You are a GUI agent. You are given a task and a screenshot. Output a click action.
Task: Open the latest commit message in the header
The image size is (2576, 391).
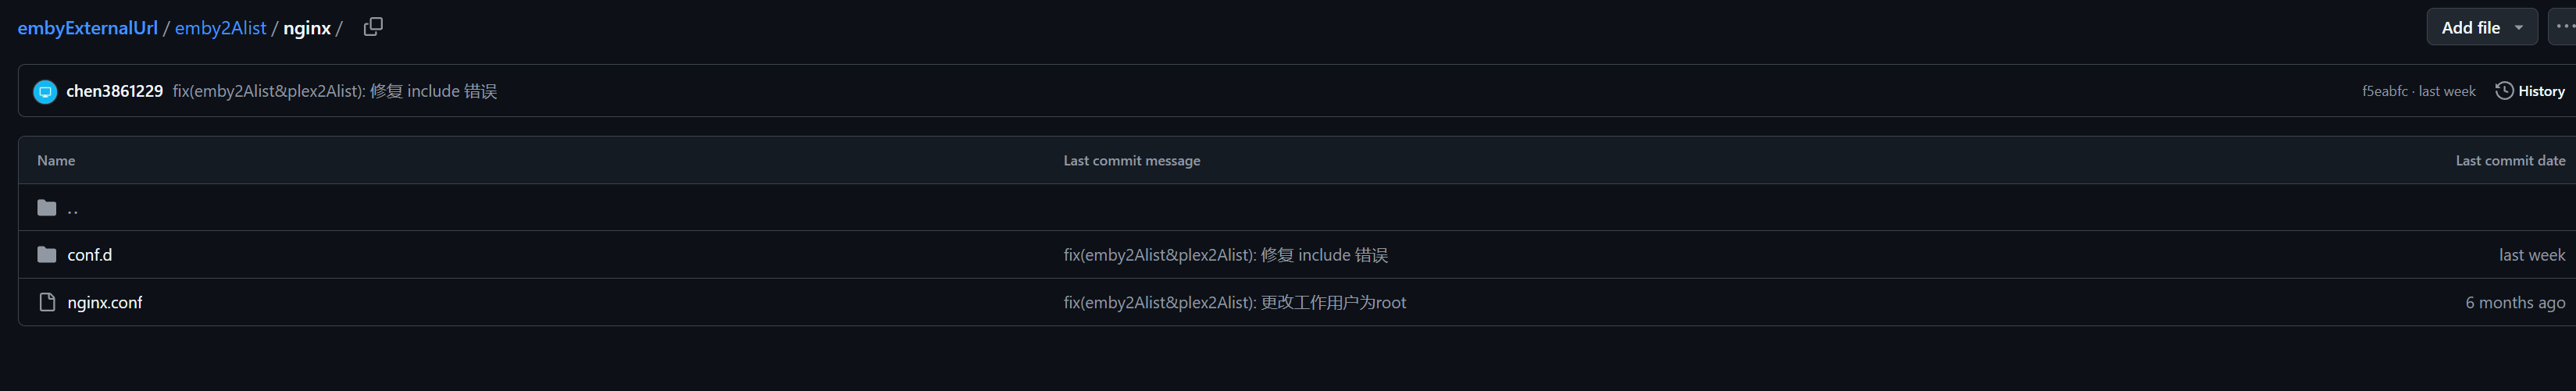334,91
